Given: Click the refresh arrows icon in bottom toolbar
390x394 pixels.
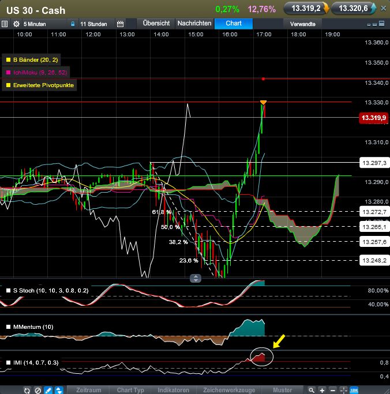Looking at the screenshot, I should point(27,390).
